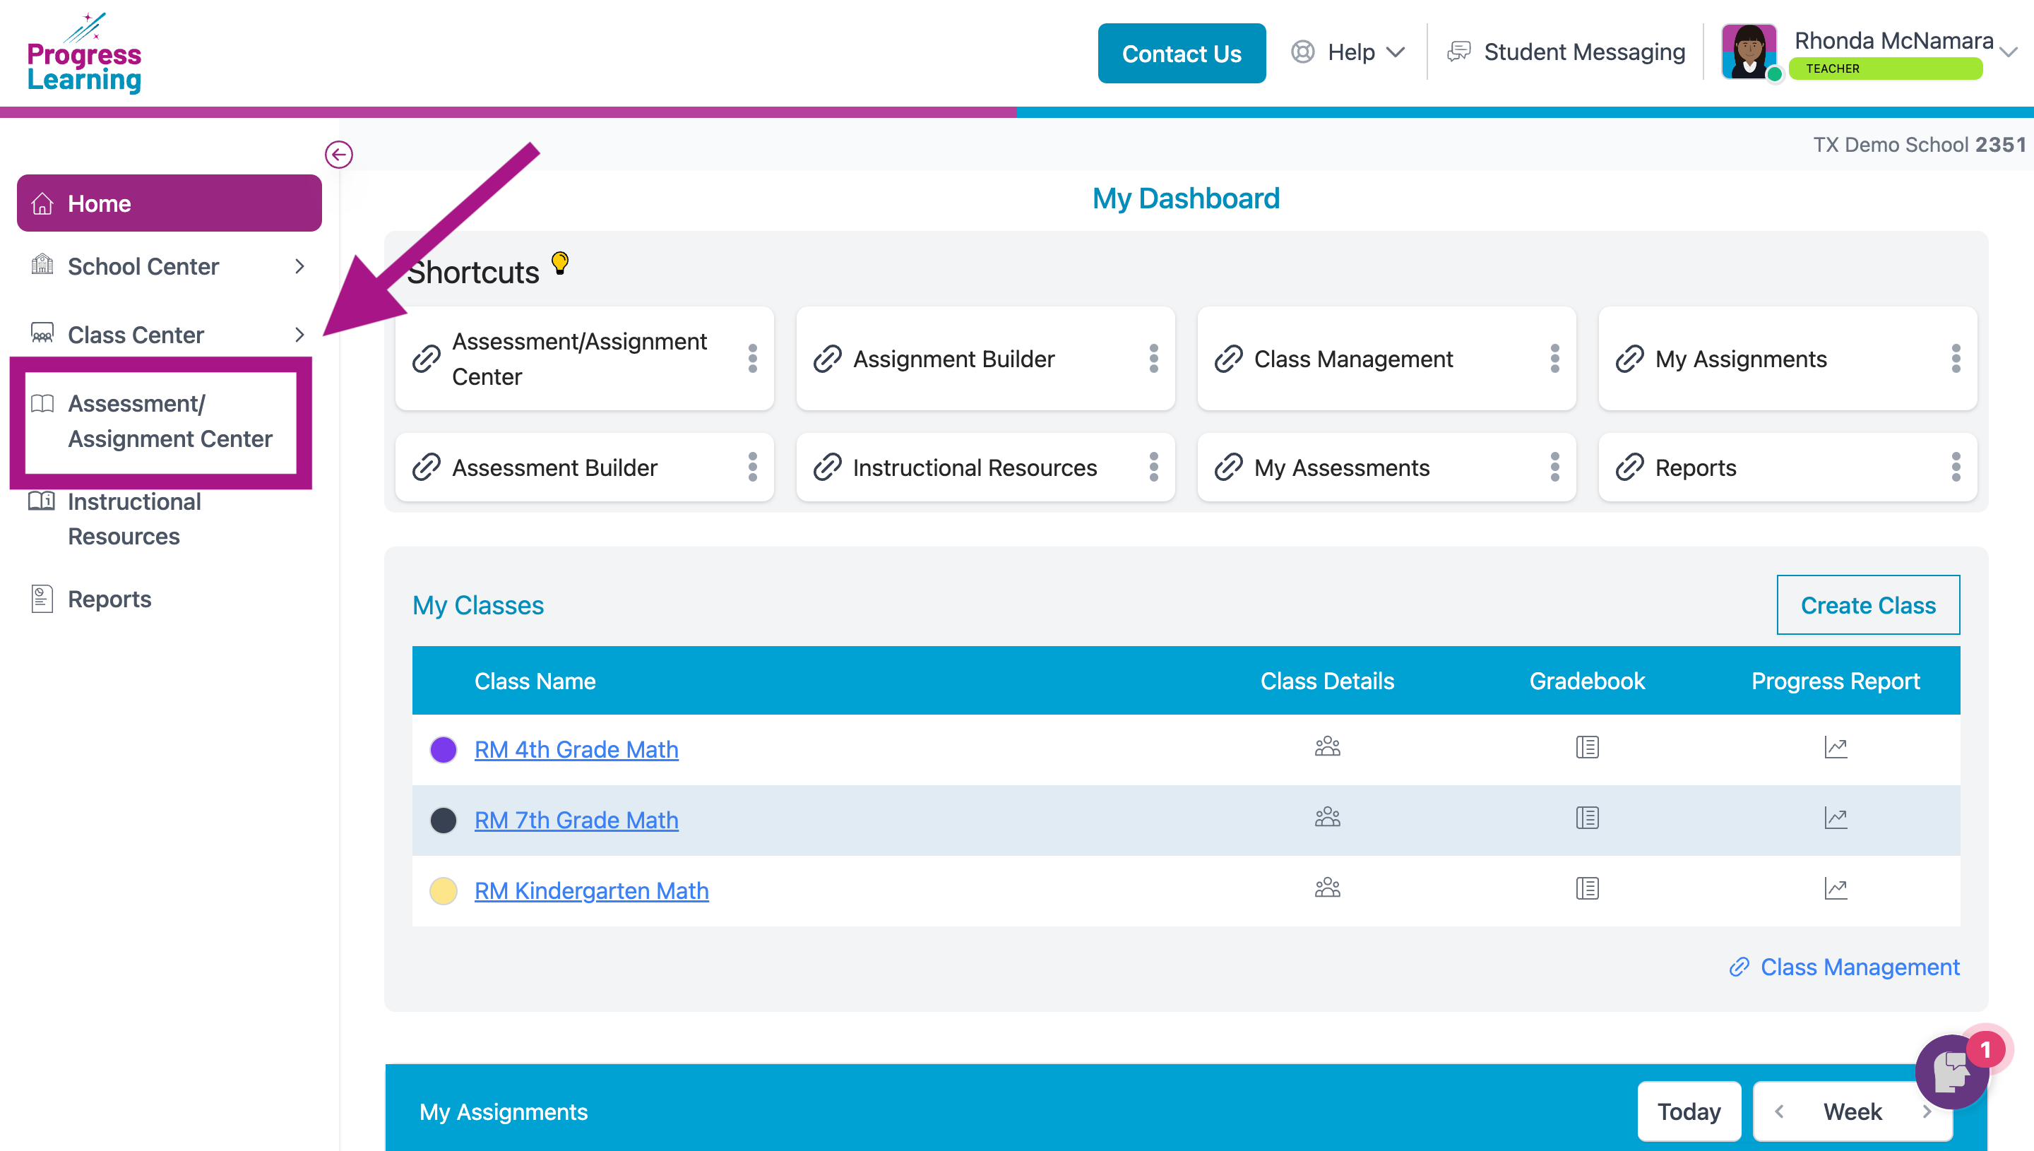This screenshot has width=2034, height=1151.
Task: Follow the Class Management link below classes
Action: tap(1844, 966)
